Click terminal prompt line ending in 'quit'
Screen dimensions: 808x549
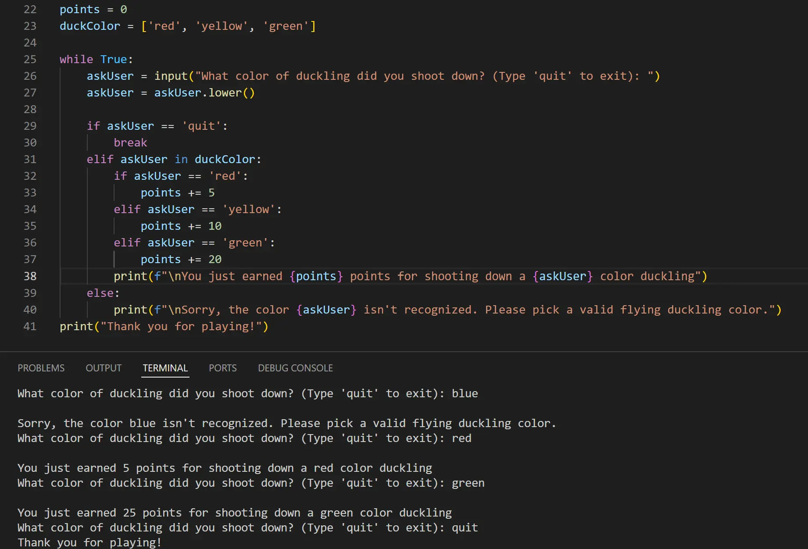(248, 528)
